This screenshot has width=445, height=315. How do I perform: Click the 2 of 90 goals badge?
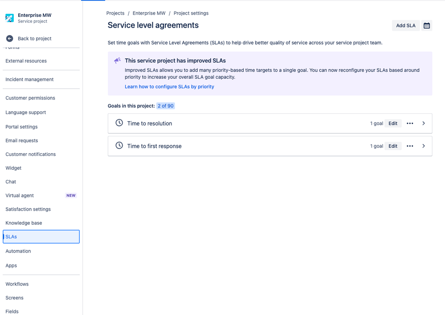coord(165,106)
